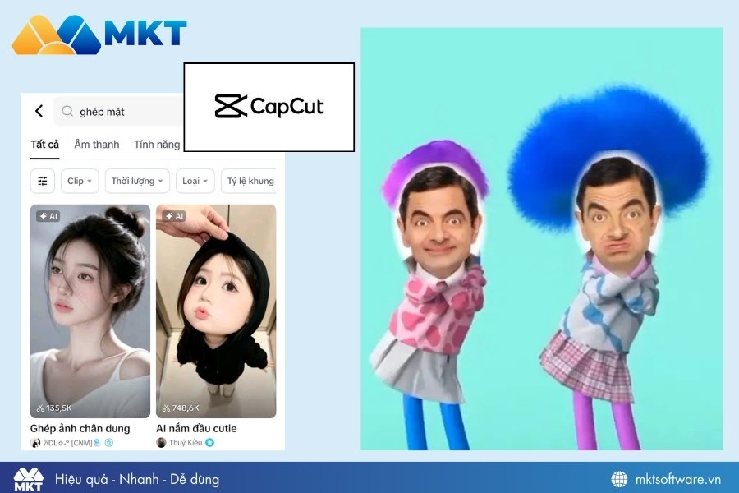Viewport: 739px width, 493px height.
Task: Expand the Thời lượng dropdown
Action: tap(136, 181)
